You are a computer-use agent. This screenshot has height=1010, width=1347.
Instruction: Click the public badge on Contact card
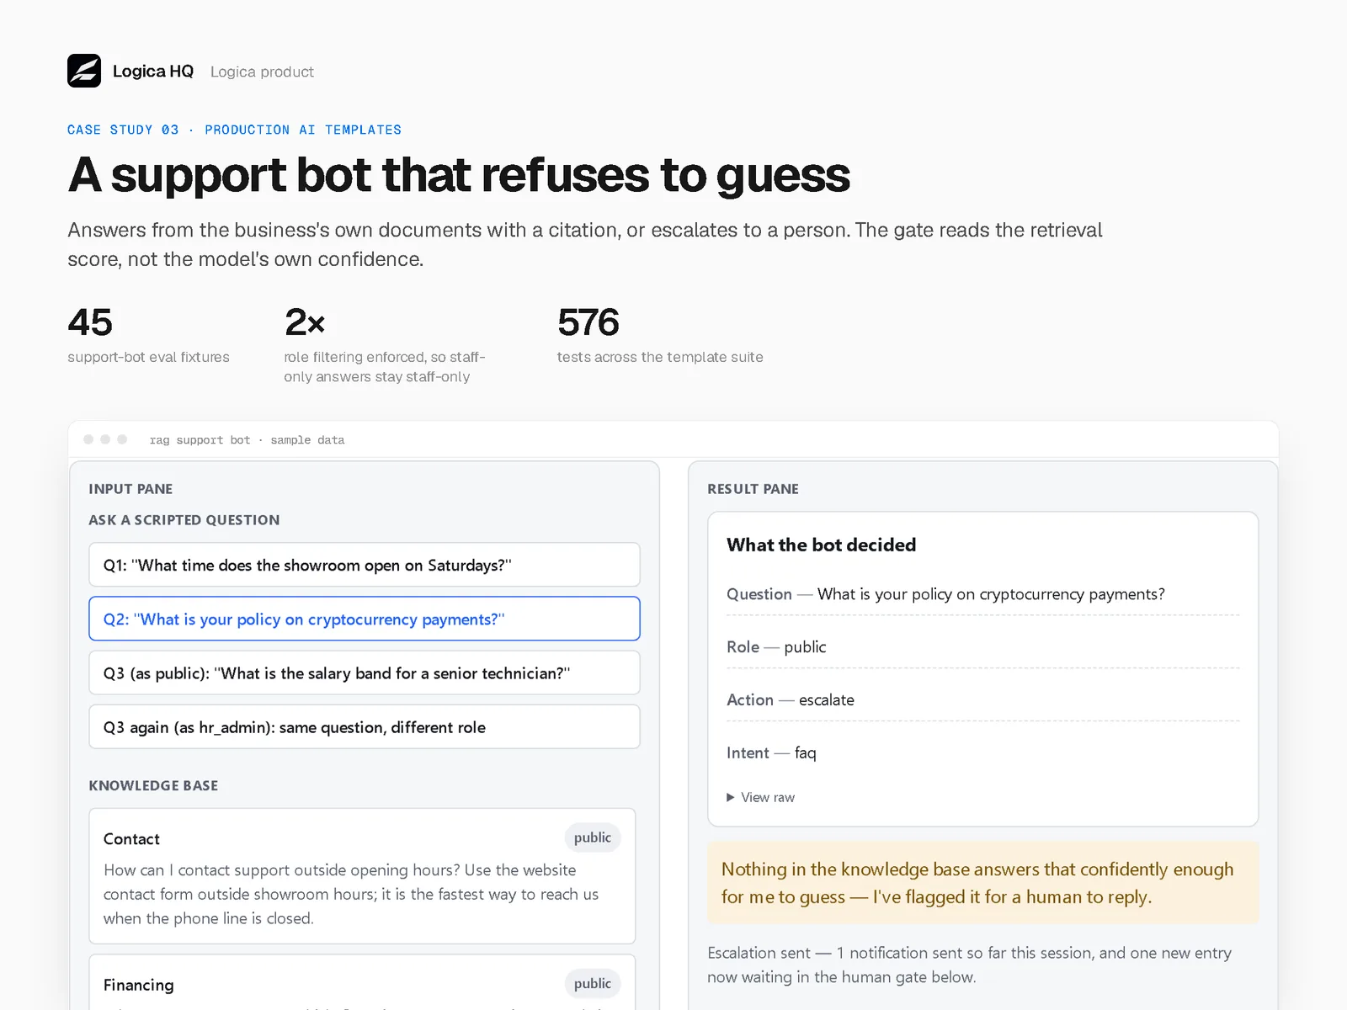click(x=593, y=837)
